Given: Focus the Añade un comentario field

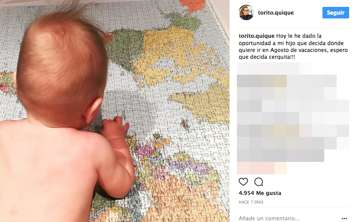Looking at the screenshot, I should pyautogui.click(x=288, y=218).
